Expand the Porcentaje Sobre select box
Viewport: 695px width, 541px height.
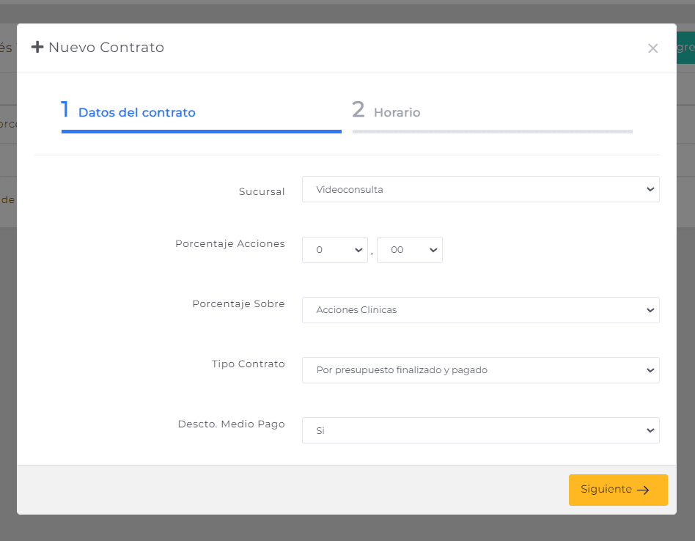coord(480,309)
